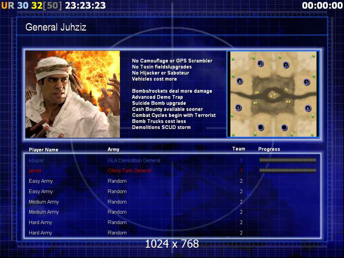Click "Combat Cycles begin with Terrorist" line
This screenshot has width=344, height=258.
[174, 115]
